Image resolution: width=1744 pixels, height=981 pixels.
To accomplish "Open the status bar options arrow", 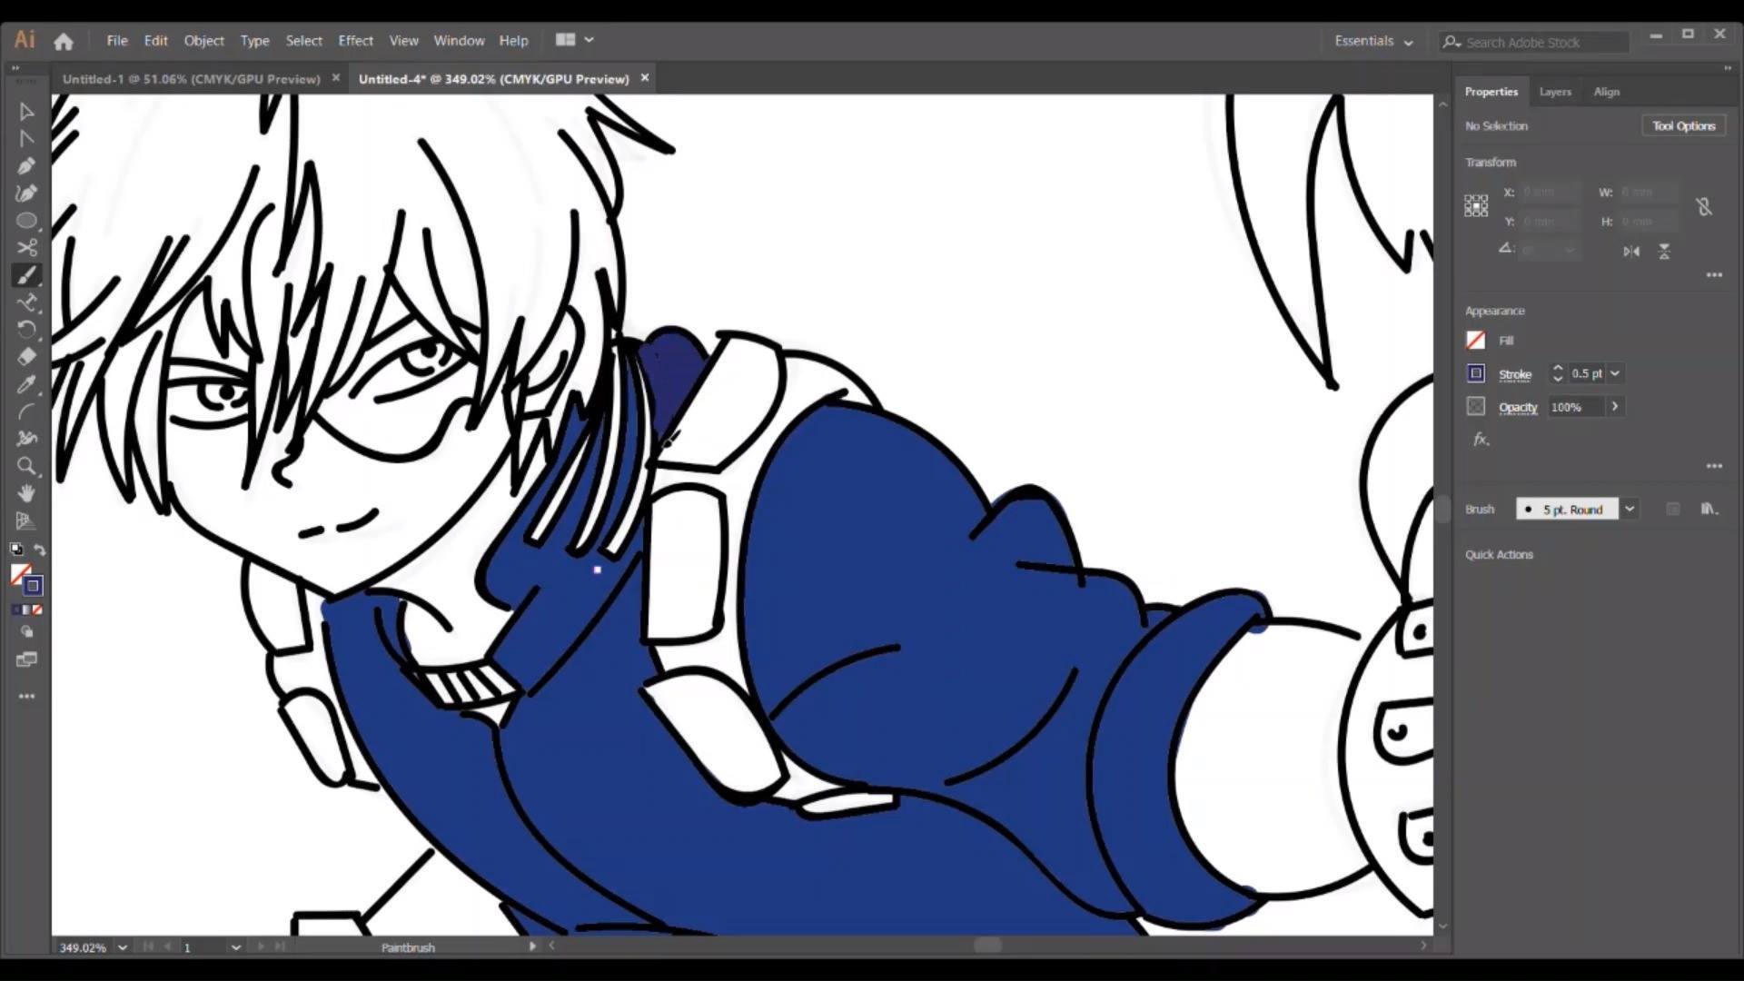I will (x=532, y=946).
